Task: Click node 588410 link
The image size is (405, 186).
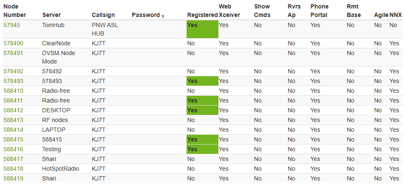Action: tap(13, 91)
